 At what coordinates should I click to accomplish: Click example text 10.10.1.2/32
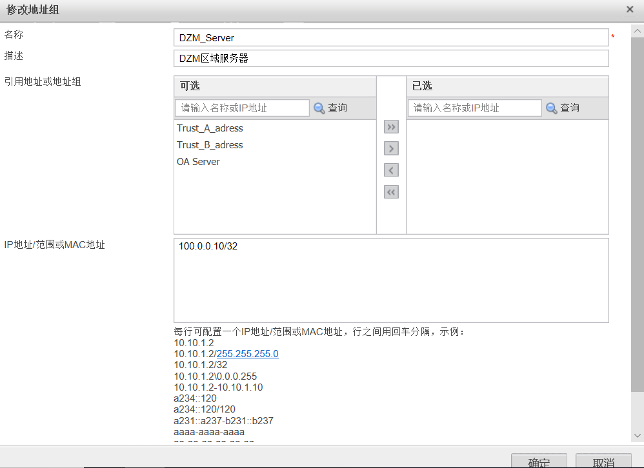pos(201,365)
